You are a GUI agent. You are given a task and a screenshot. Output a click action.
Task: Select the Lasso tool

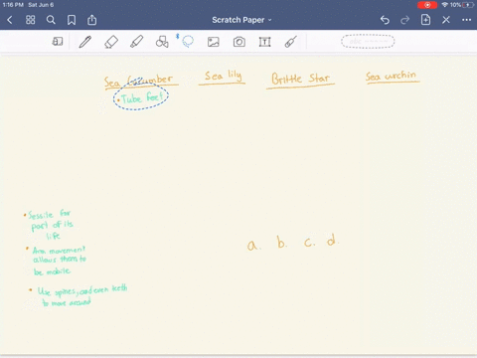pyautogui.click(x=188, y=42)
